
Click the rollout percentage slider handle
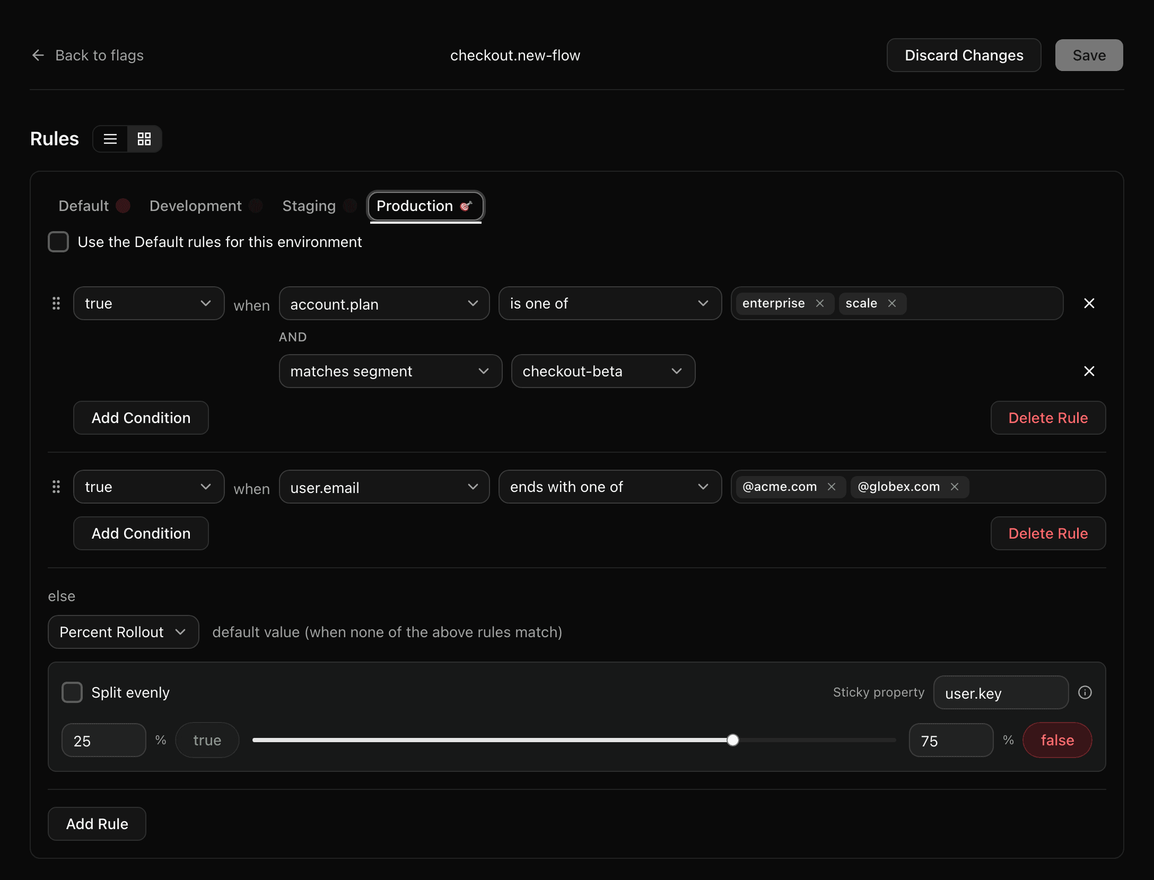pyautogui.click(x=732, y=740)
